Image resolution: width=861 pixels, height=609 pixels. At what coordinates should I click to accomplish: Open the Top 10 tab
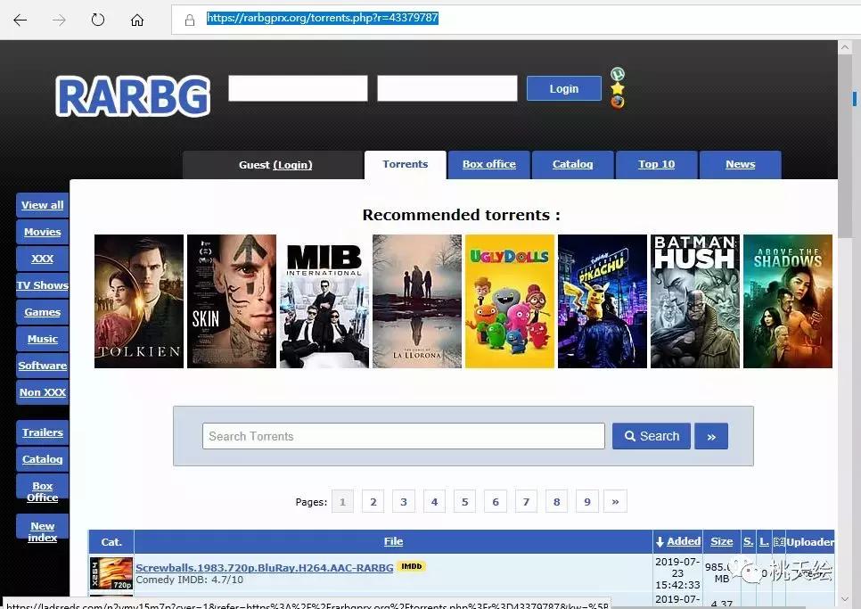(656, 164)
